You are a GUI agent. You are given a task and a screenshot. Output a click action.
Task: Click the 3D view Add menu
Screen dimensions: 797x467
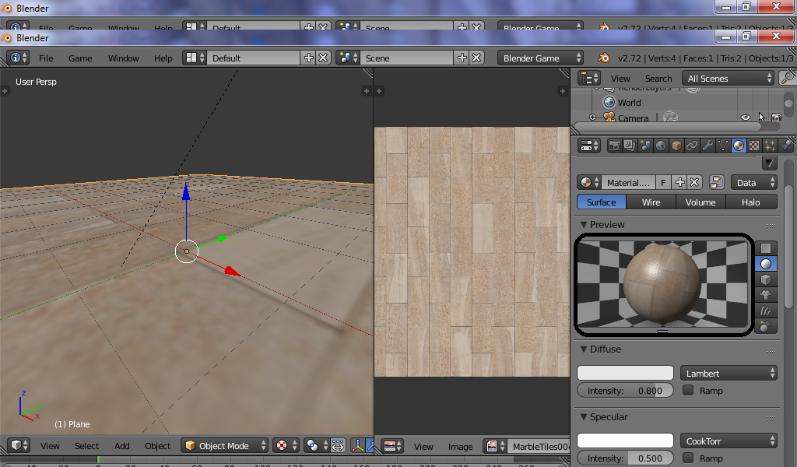pos(122,446)
